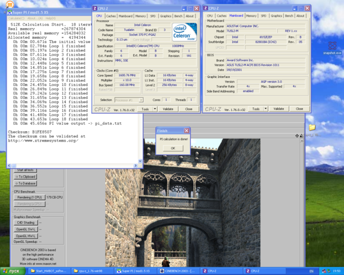Switch to cpu-z_1.76-win98 folder taskbar item
The height and width of the screenshot is (275, 344).
coord(92,271)
